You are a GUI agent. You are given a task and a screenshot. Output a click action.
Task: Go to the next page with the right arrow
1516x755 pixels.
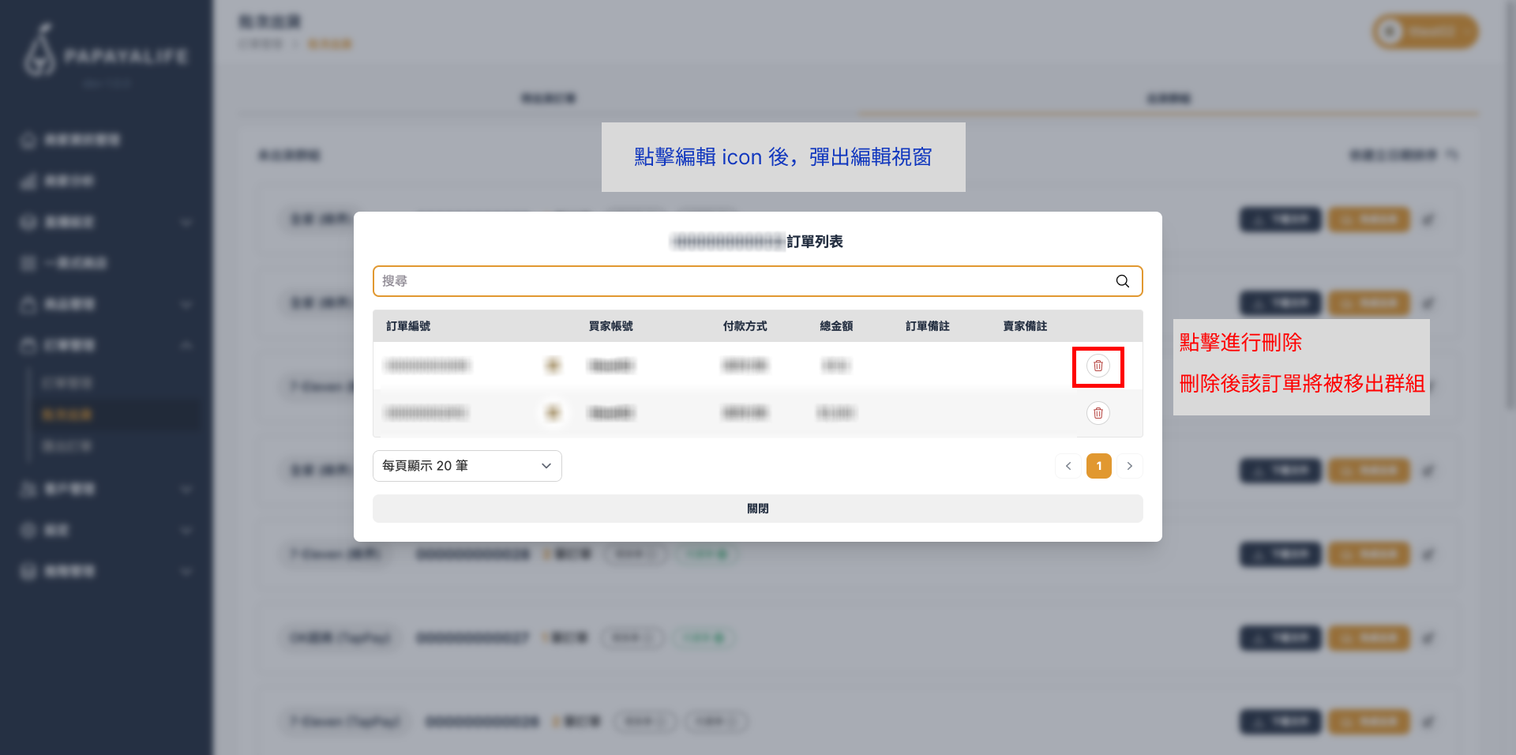(1129, 466)
